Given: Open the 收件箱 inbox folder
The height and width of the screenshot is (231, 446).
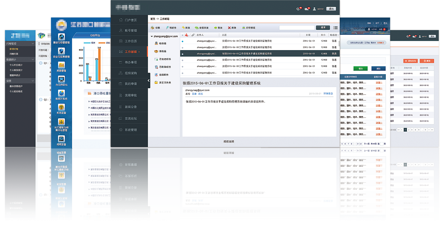Looking at the screenshot, I should 160,43.
